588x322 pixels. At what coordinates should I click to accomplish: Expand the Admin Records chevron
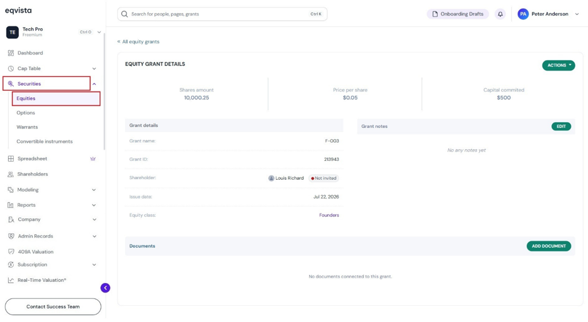[x=94, y=236]
